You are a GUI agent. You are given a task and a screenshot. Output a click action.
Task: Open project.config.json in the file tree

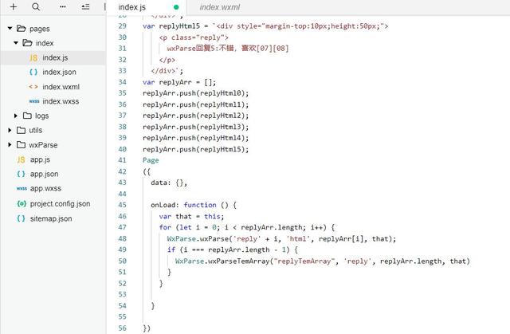click(61, 203)
